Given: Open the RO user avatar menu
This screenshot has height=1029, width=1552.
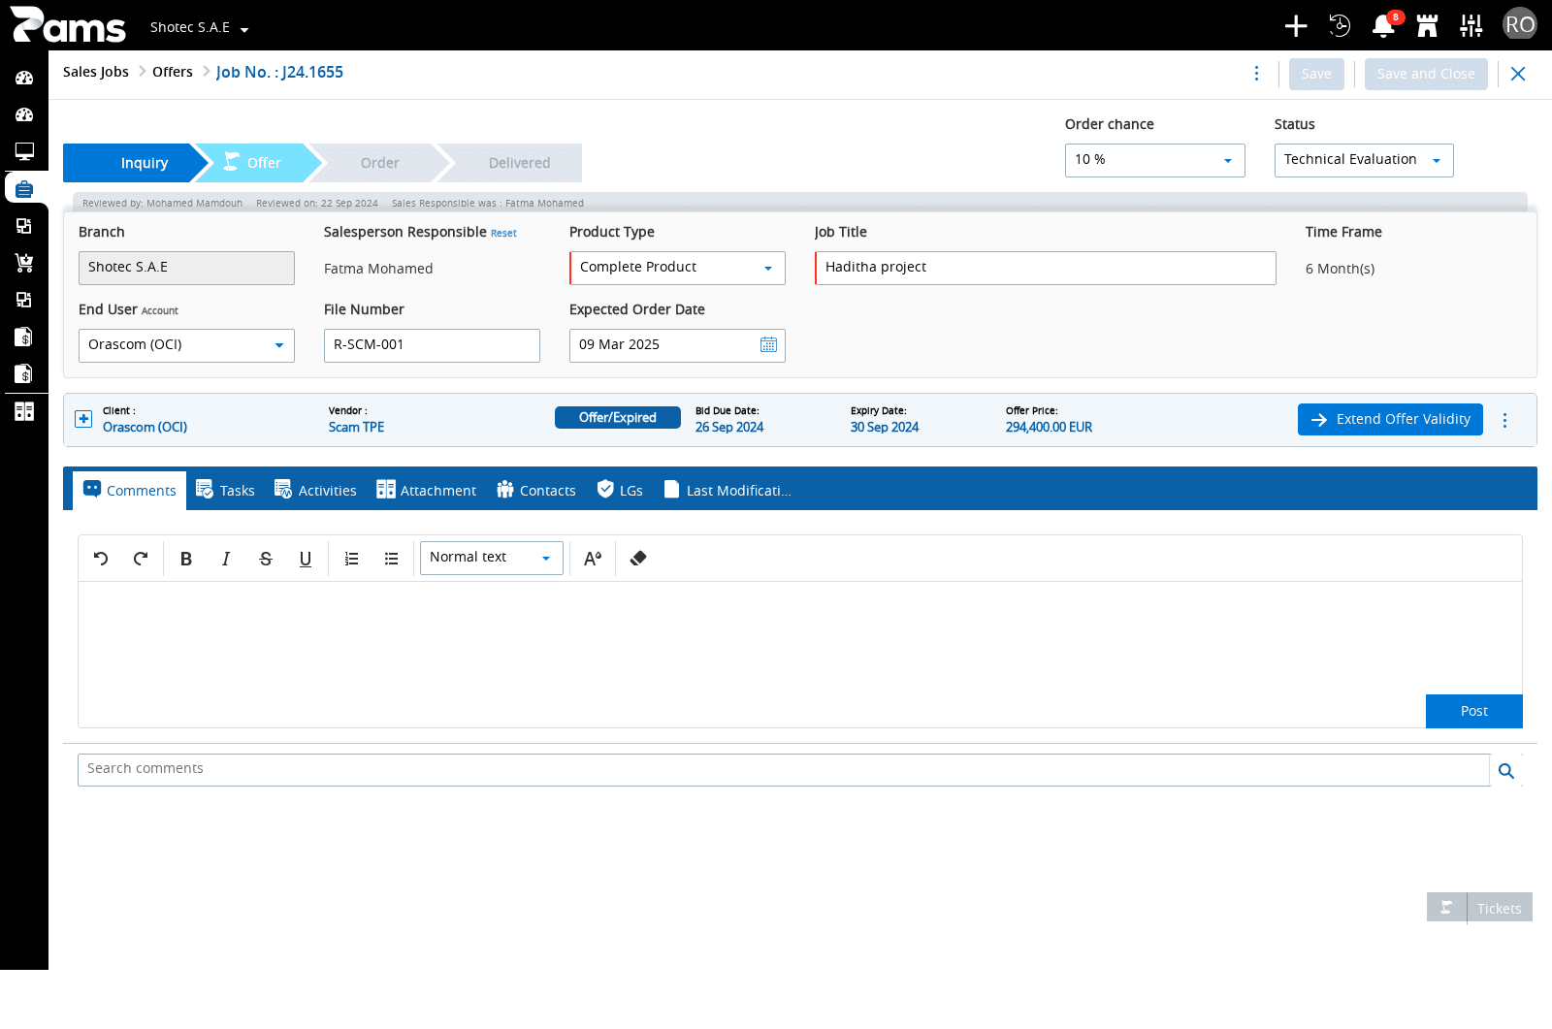Looking at the screenshot, I should (1520, 24).
